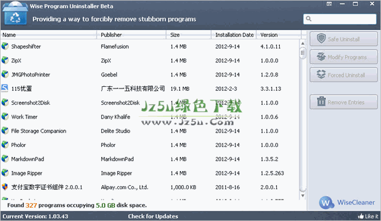Click the Alipay.com Co., Ltd. publisher cell
The height and width of the screenshot is (221, 381).
point(125,187)
